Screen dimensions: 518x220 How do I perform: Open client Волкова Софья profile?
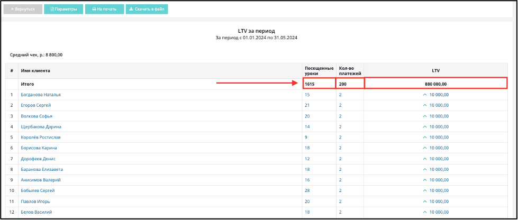(x=37, y=116)
